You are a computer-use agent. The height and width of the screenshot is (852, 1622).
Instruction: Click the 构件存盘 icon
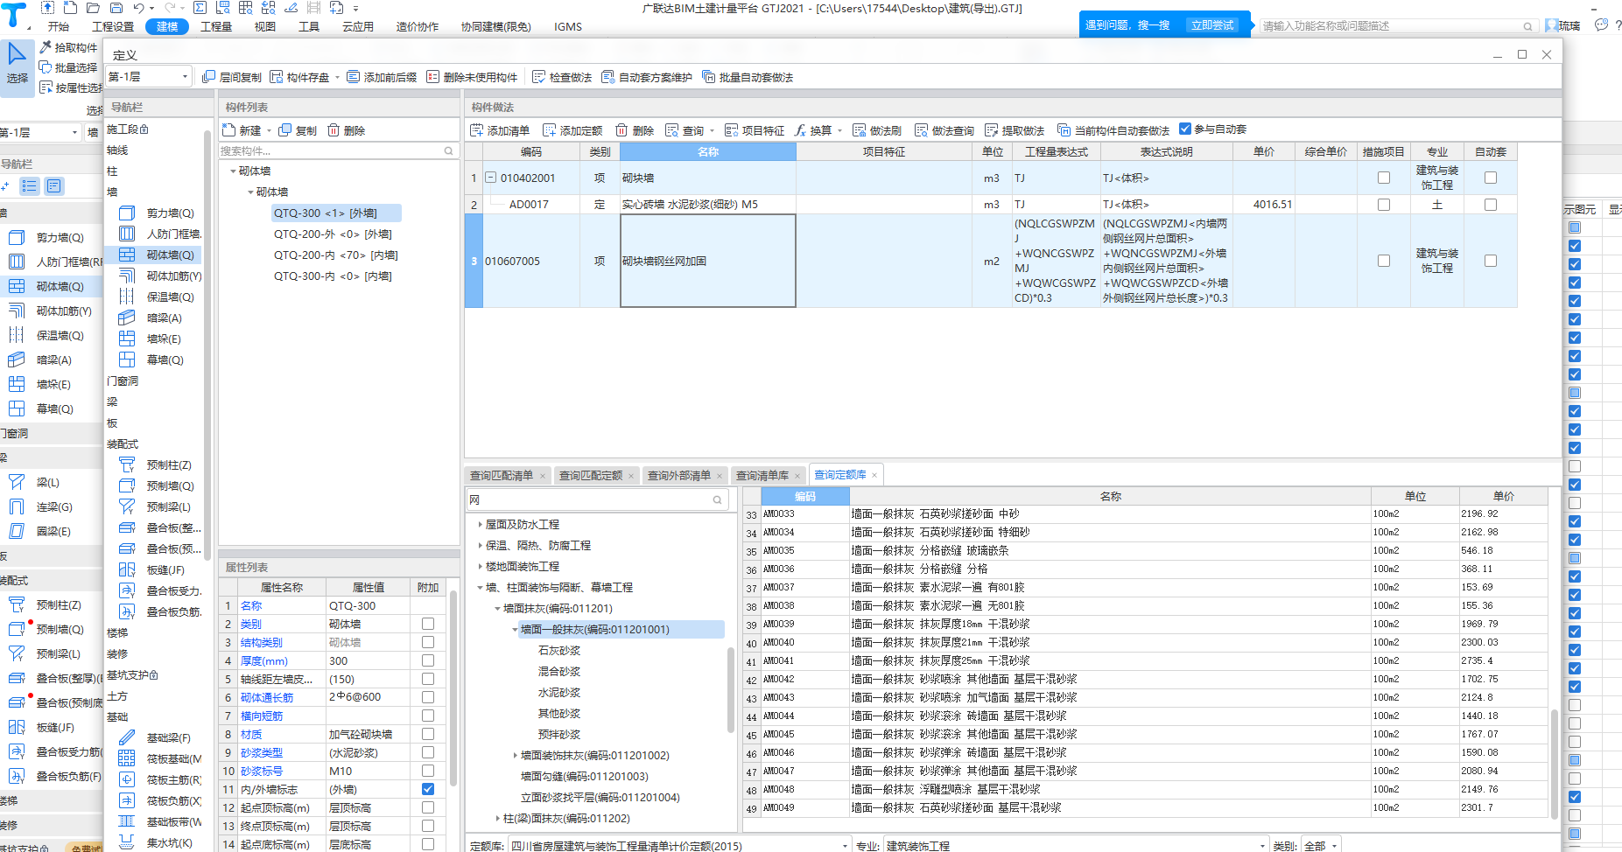coord(277,77)
